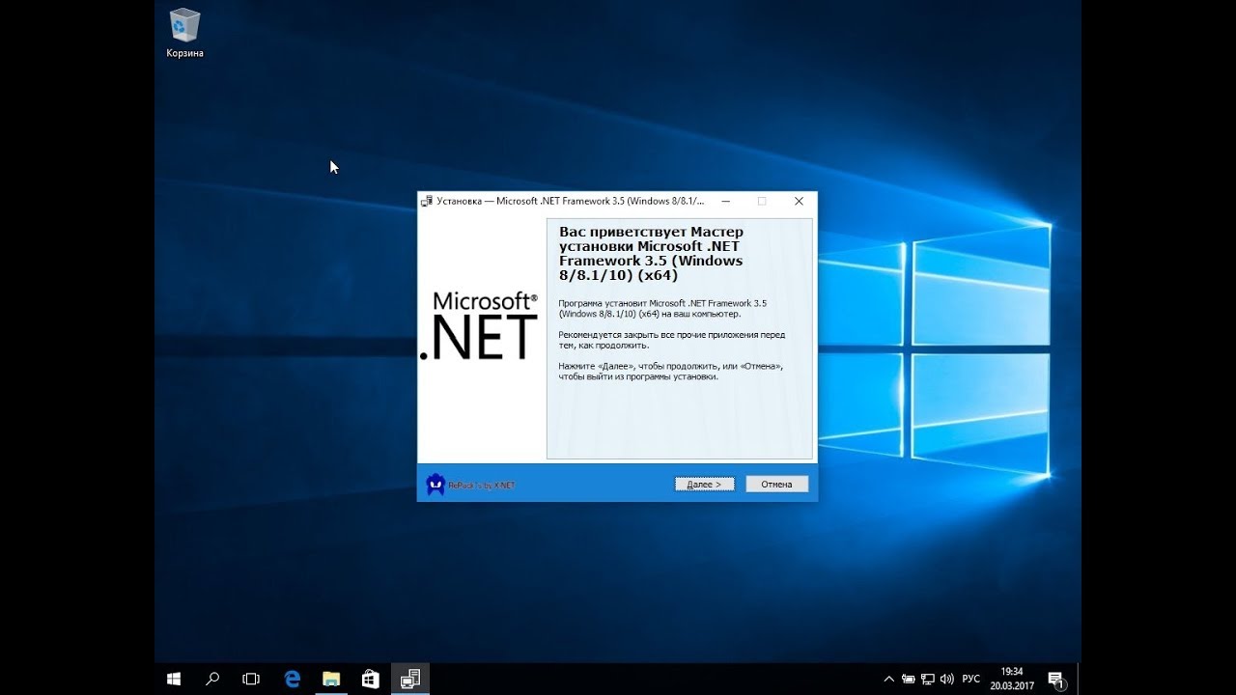Click the Далее > button

click(704, 484)
